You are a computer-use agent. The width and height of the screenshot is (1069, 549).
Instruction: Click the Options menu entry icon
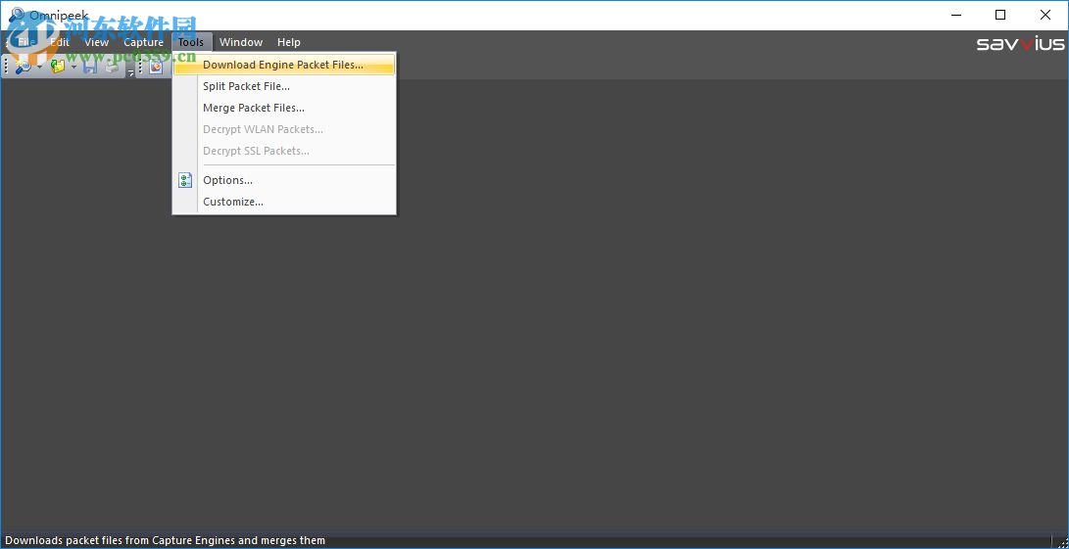point(185,180)
